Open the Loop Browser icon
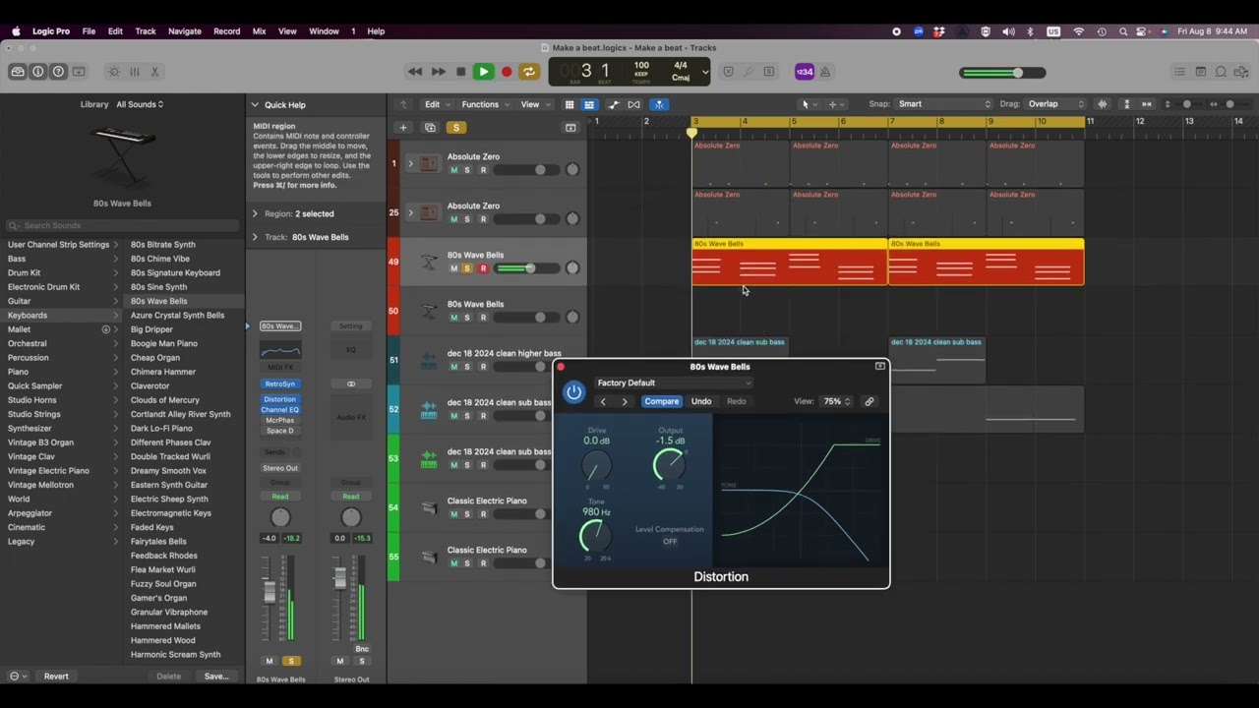 (1221, 72)
